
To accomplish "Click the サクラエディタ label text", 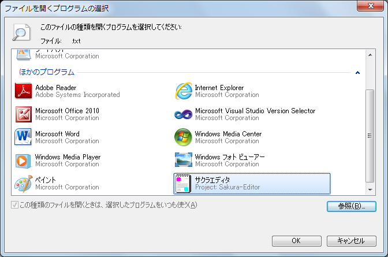I will tap(212, 180).
